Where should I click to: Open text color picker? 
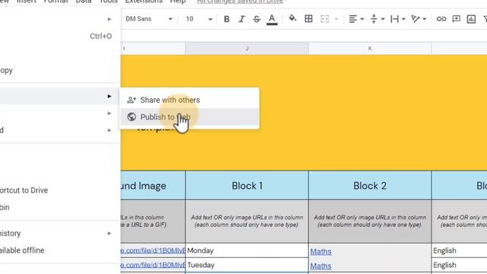[x=272, y=19]
